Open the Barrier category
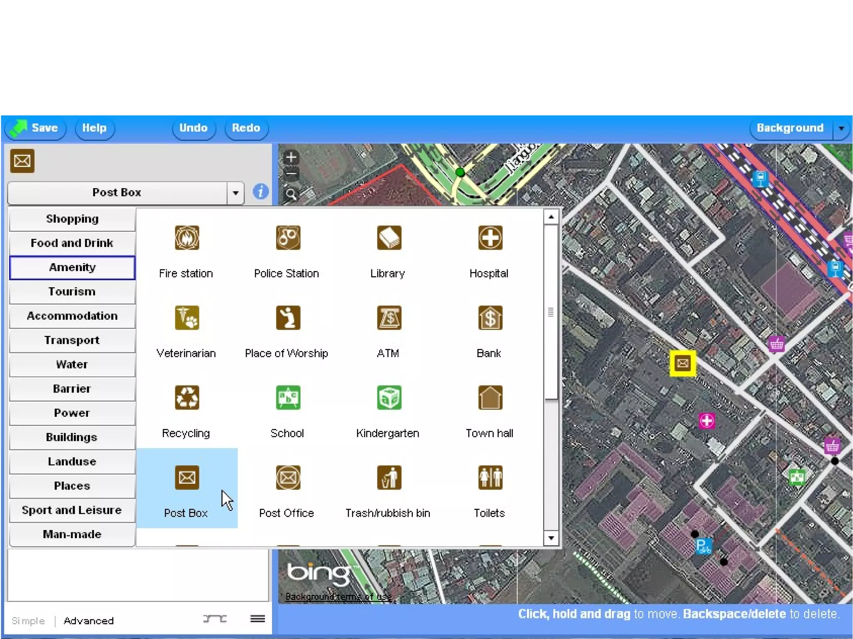853x639 pixels. click(x=72, y=389)
